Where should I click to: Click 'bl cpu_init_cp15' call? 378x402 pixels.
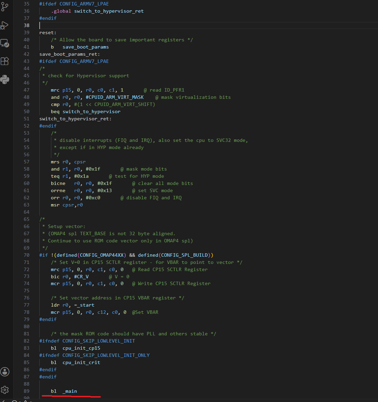(x=75, y=348)
